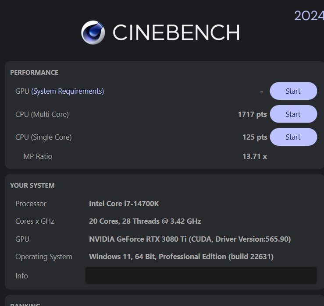
Task: Click the Intel Core i7-14700K processor name
Action: click(124, 204)
